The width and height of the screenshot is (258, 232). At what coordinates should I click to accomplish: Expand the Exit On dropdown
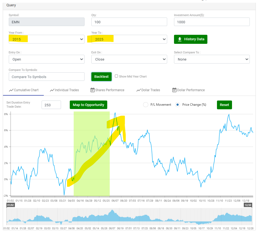[x=129, y=59]
